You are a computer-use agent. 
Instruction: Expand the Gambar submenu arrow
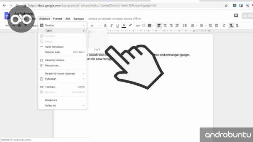pyautogui.click(x=84, y=25)
